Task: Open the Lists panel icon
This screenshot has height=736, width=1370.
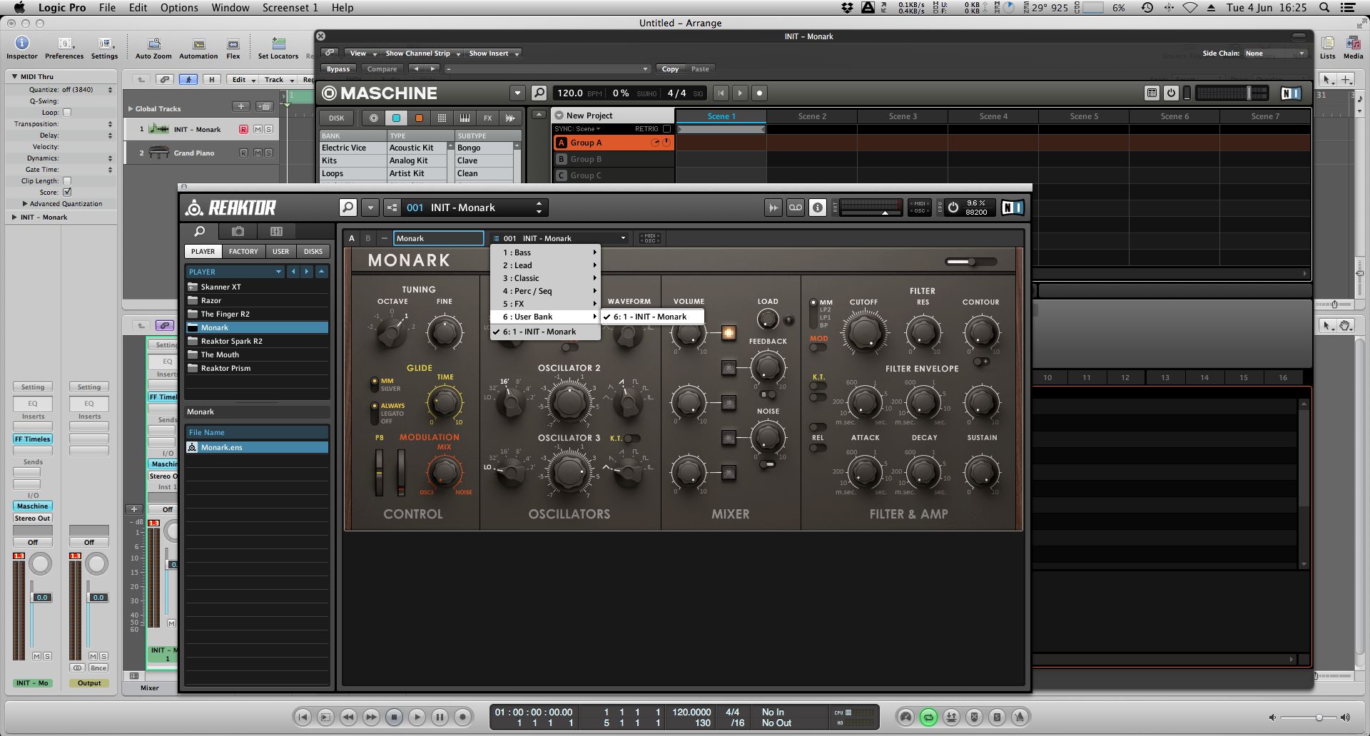Action: (x=1328, y=48)
